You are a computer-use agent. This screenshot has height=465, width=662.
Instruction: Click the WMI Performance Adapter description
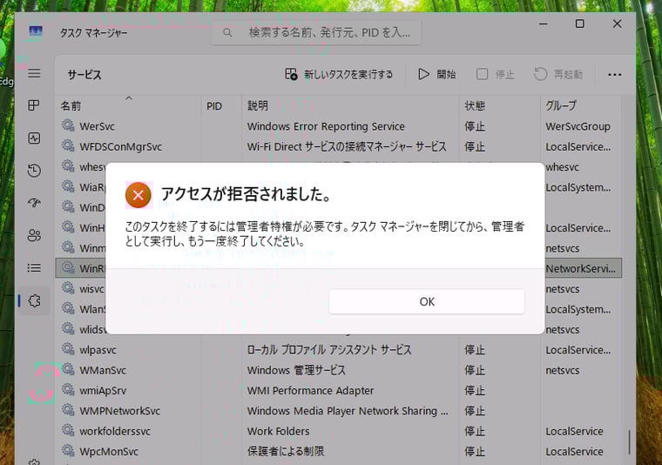click(310, 390)
